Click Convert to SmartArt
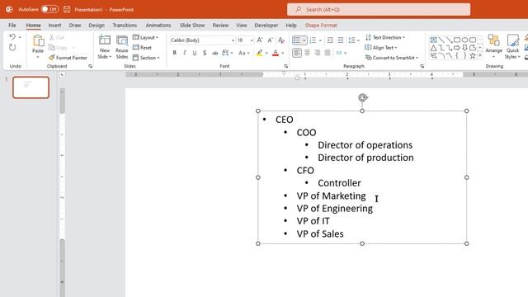The image size is (528, 297). (392, 58)
